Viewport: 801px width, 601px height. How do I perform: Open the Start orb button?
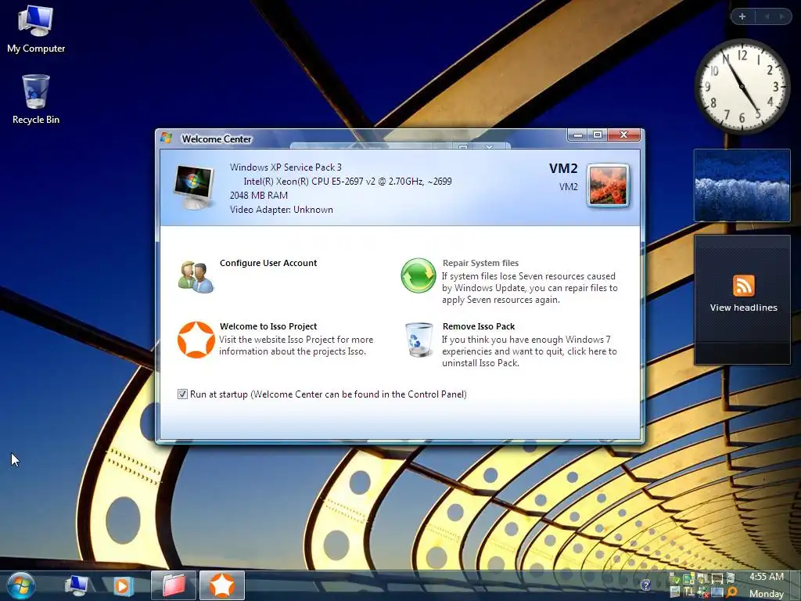pos(21,585)
